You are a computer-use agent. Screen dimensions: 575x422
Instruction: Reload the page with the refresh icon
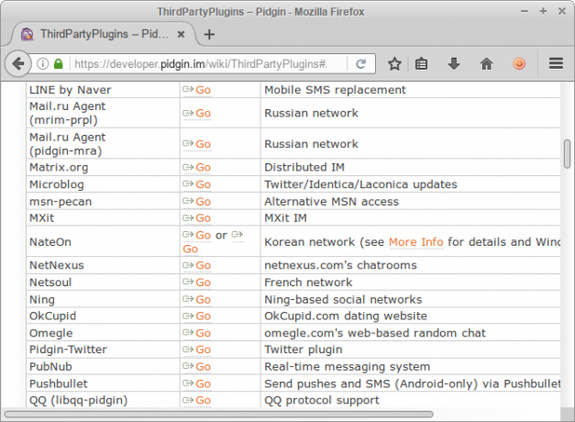pyautogui.click(x=360, y=64)
